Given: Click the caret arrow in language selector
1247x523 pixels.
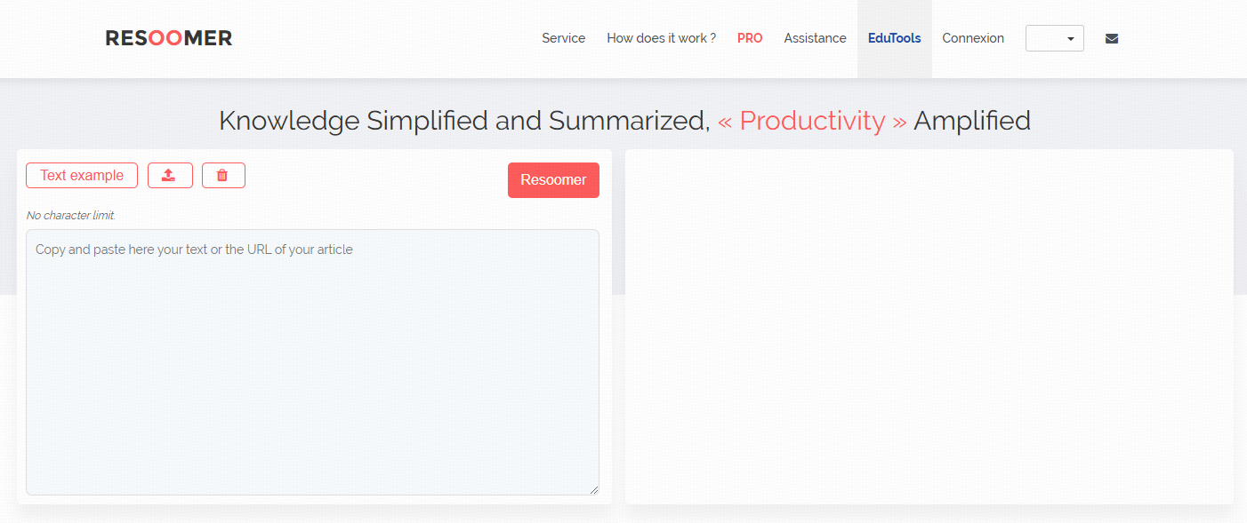Looking at the screenshot, I should tap(1071, 39).
